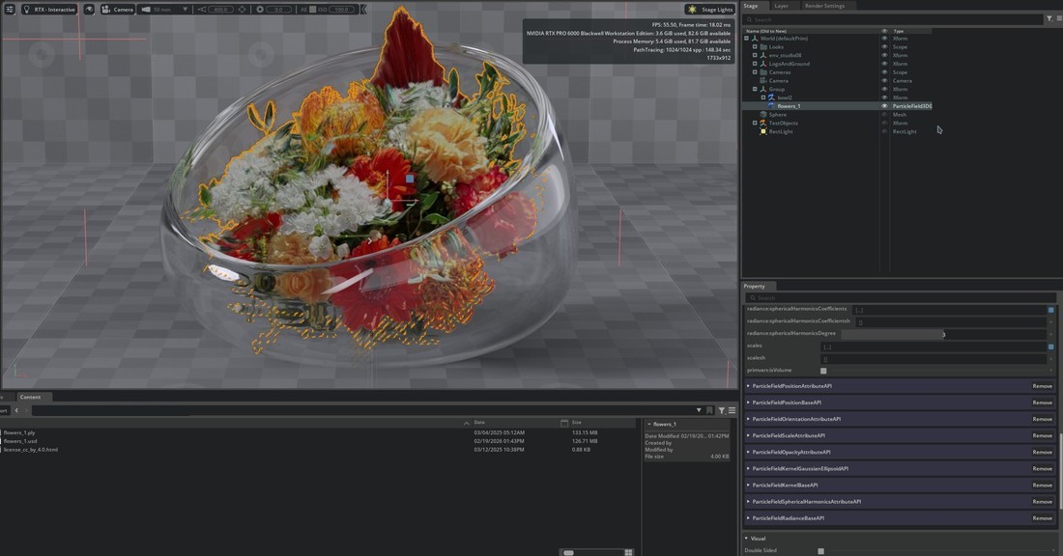The height and width of the screenshot is (556, 1063).
Task: Toggle visibility of flowers_1 prim
Action: (x=883, y=106)
